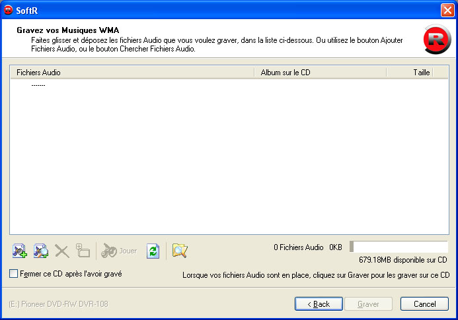Screen dimensions: 458x320
Task: Click the SoftR title bar icon
Action: tap(8, 10)
